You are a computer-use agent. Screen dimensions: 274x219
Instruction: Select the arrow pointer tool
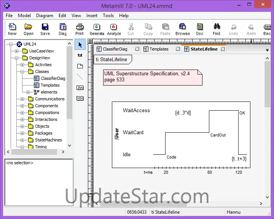tap(80, 44)
